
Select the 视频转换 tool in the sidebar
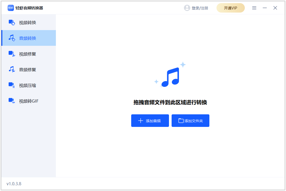24,22
